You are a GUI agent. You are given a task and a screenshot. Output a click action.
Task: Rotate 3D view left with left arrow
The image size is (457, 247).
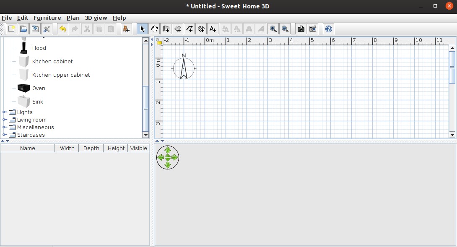click(x=161, y=158)
